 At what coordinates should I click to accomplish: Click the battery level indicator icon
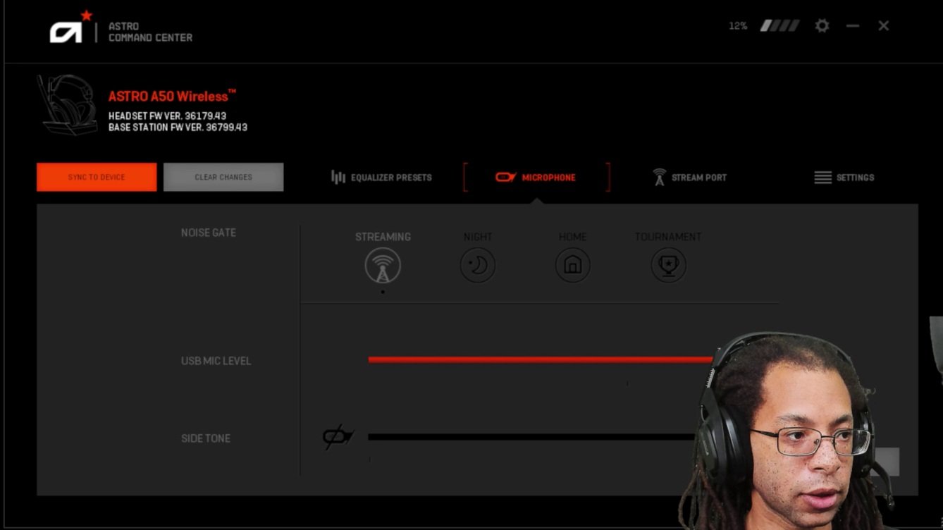[779, 25]
